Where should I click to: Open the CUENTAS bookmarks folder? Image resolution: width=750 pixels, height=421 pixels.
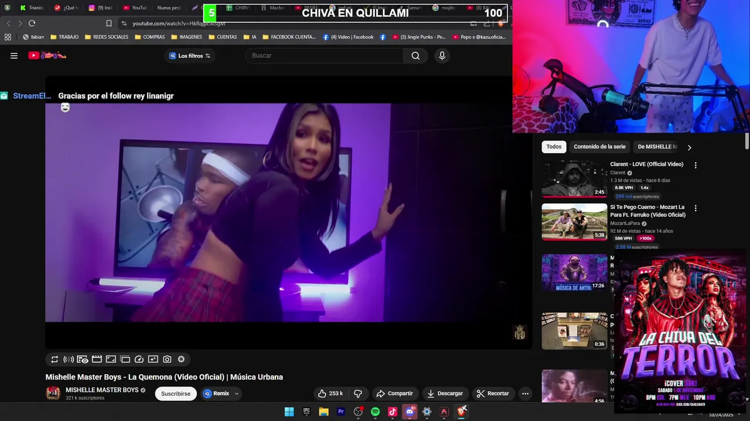tap(223, 37)
